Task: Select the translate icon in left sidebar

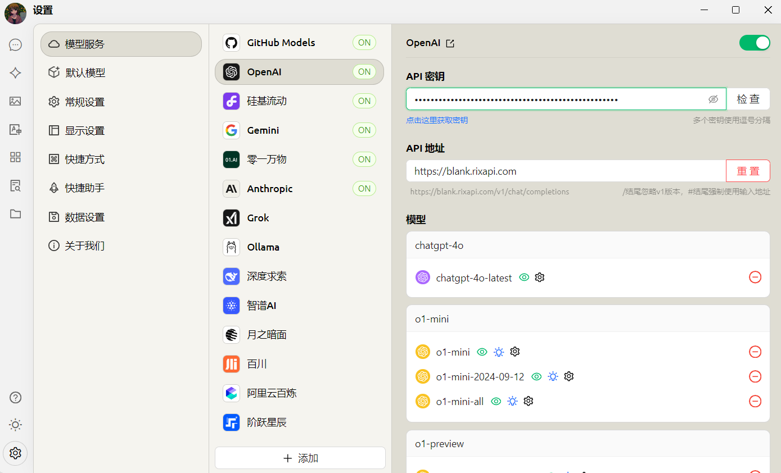Action: point(15,130)
